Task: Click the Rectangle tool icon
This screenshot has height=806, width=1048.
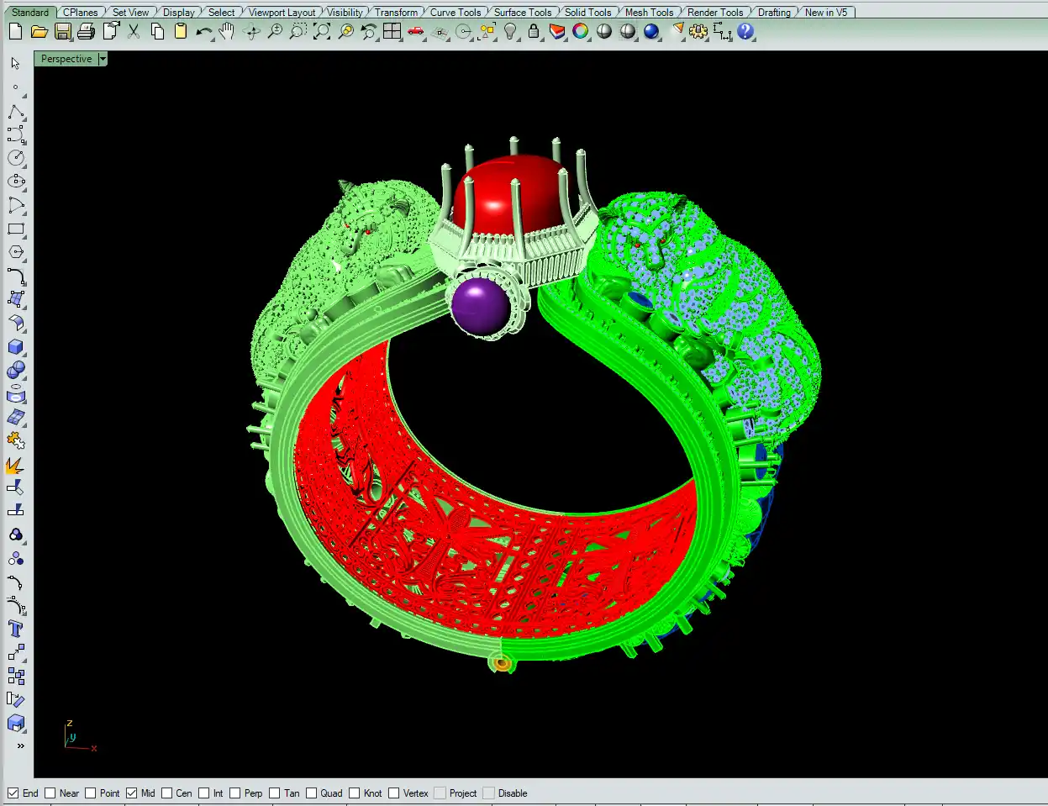Action: tap(16, 229)
